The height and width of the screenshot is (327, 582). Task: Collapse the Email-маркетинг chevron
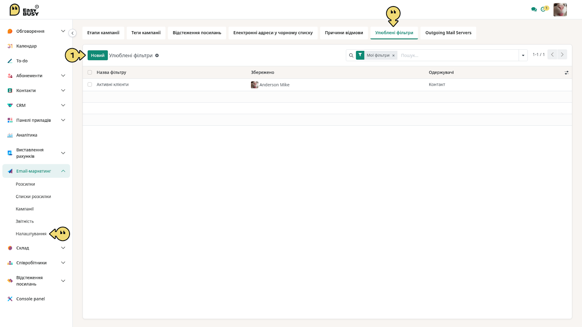tap(63, 171)
